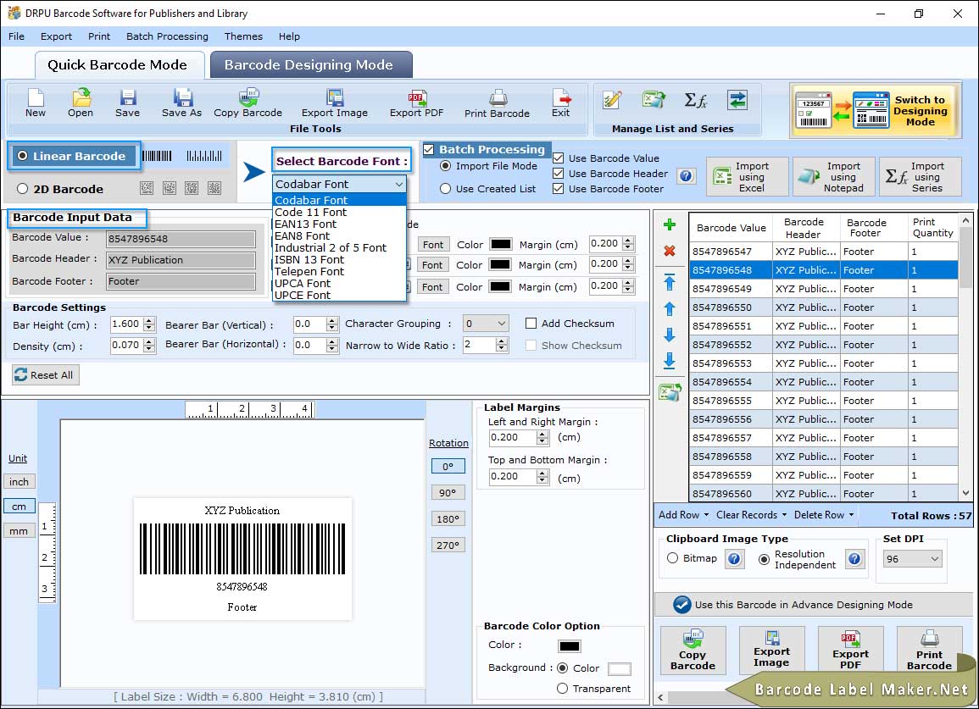Click help icon next to Bitmap option

pos(734,558)
